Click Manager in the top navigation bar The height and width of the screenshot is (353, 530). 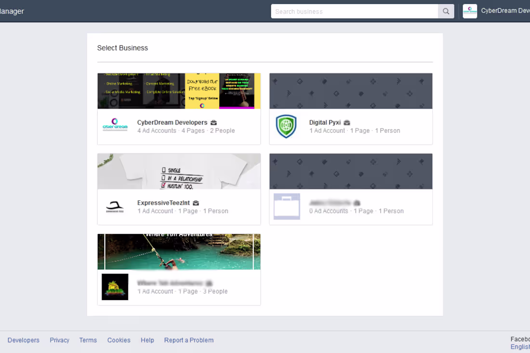pos(12,11)
